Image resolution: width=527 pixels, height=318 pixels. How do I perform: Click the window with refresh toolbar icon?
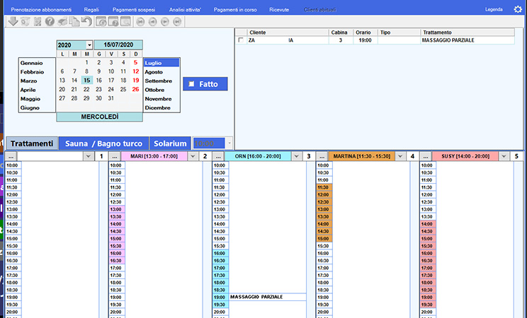pyautogui.click(x=101, y=21)
